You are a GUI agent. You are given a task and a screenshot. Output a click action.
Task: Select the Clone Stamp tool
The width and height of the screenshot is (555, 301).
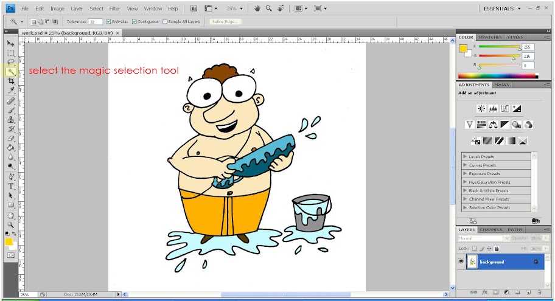(10, 120)
